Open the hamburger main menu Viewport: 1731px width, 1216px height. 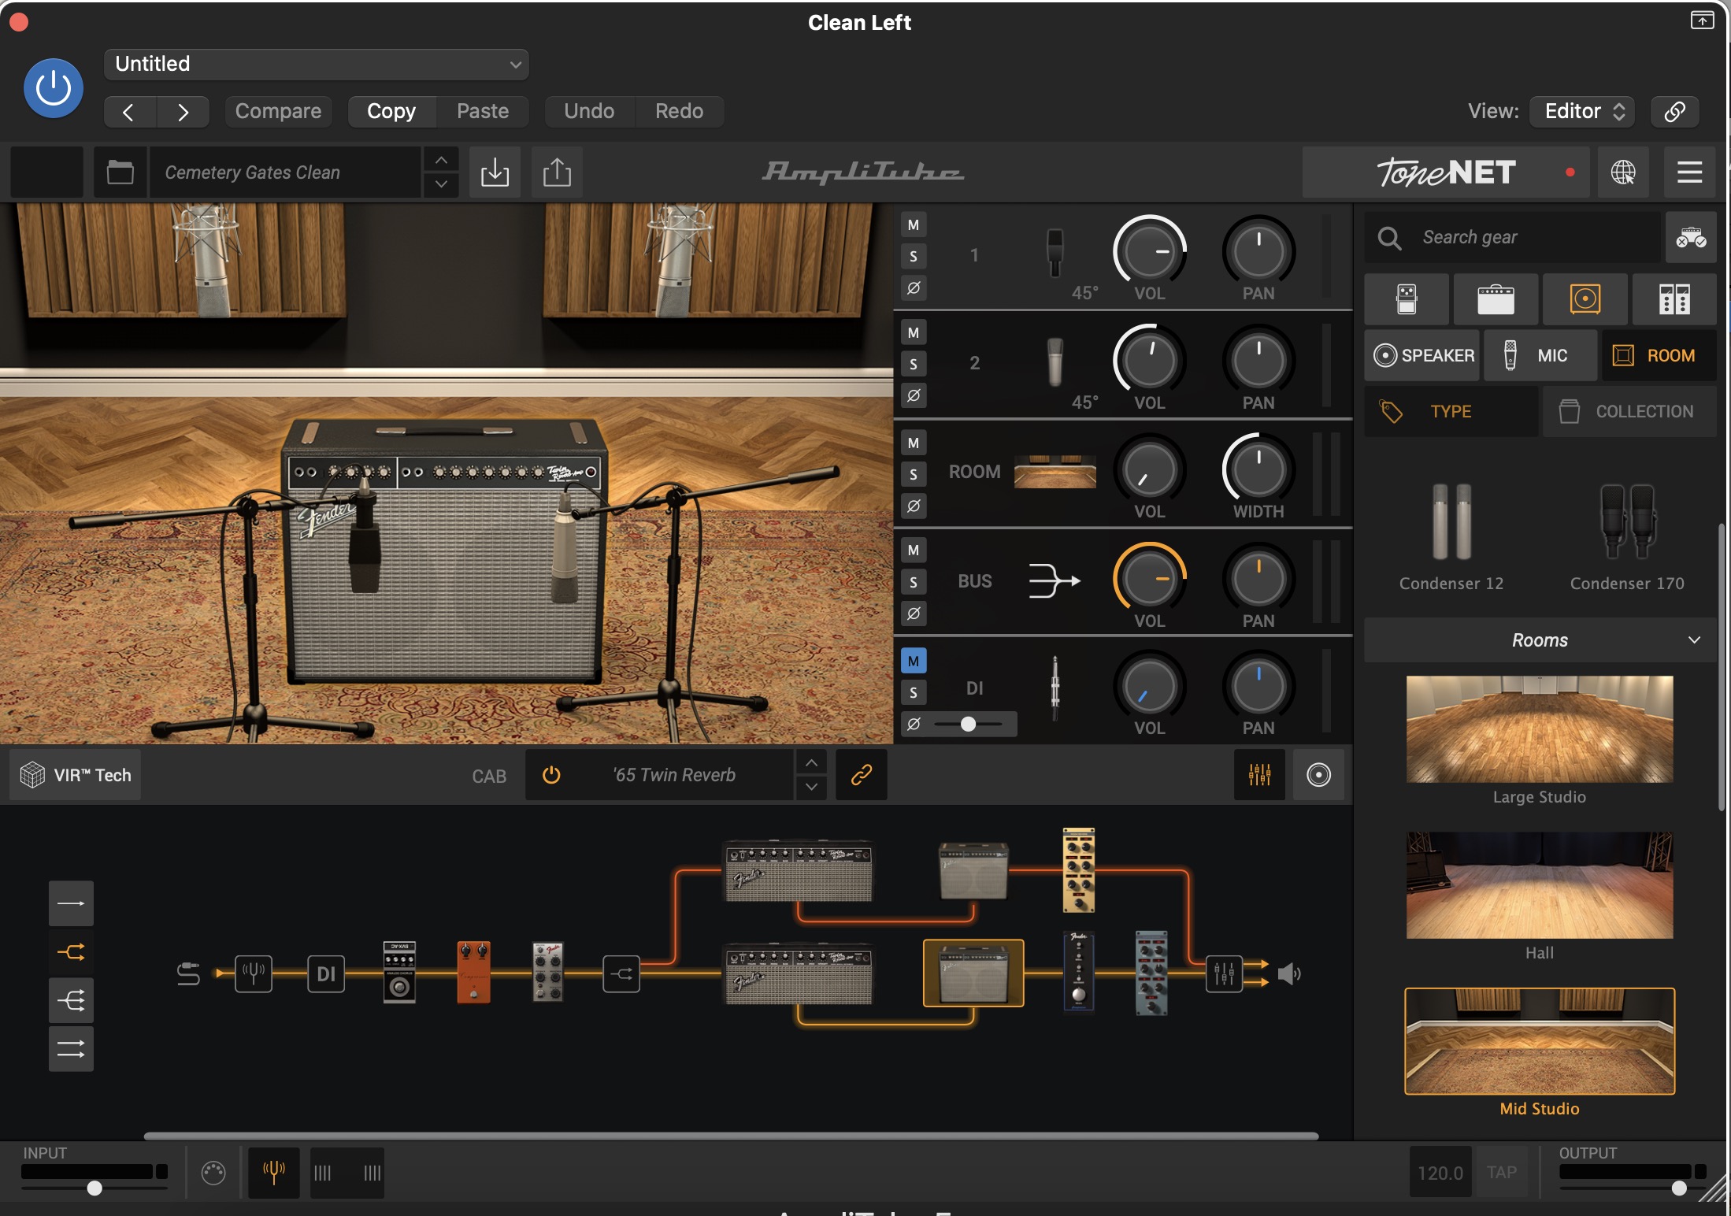[1689, 172]
